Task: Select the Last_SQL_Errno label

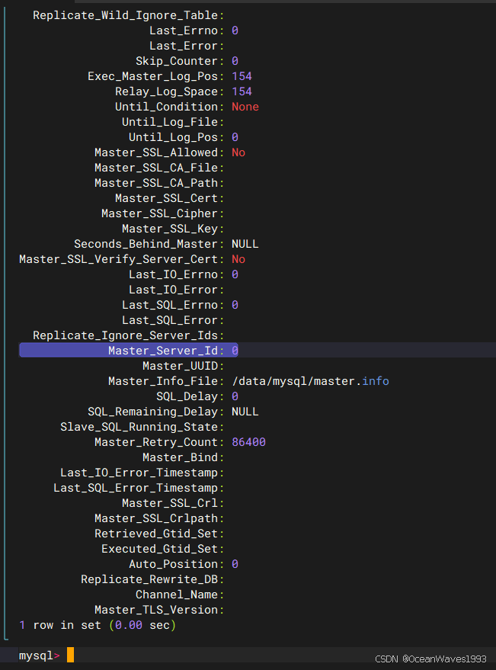Action: [x=170, y=305]
